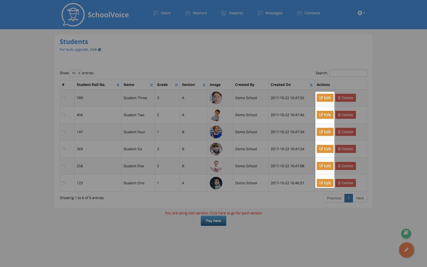The height and width of the screenshot is (267, 427).
Task: Open Student One's profile photo
Action: pos(216,183)
